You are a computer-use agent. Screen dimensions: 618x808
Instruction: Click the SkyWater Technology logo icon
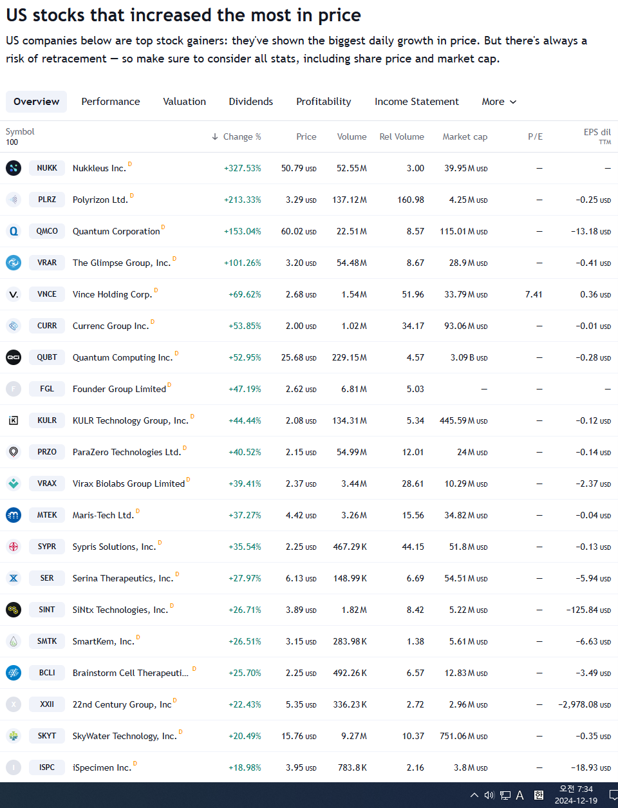14,736
